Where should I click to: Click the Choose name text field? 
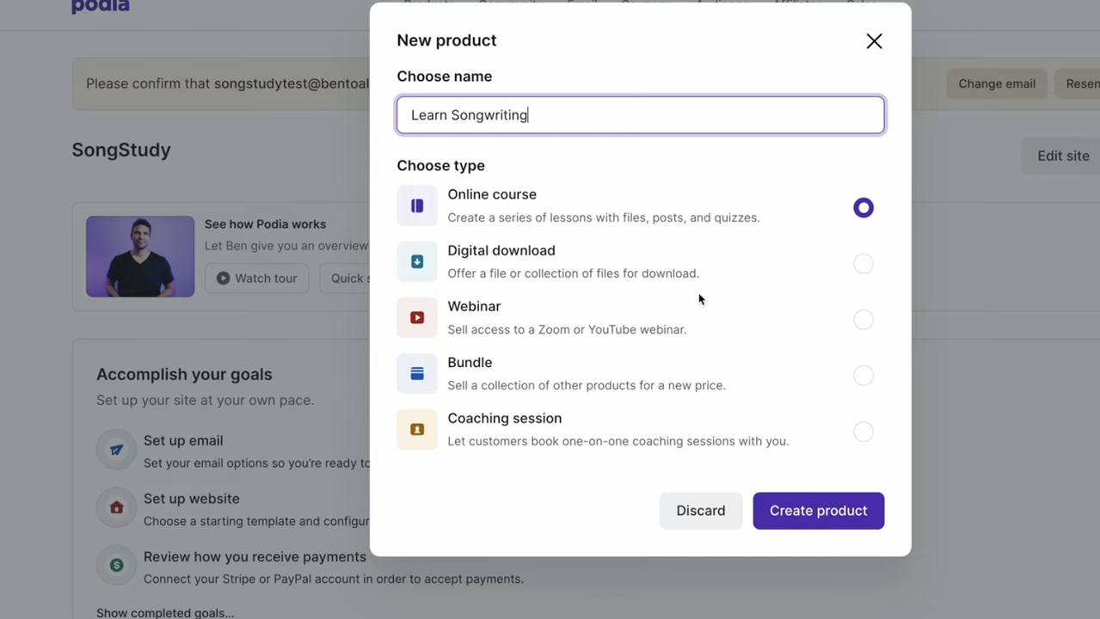coord(640,115)
